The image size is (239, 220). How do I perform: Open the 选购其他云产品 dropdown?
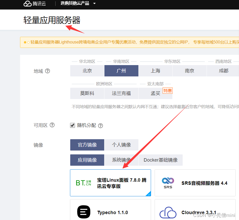pos(78,3)
